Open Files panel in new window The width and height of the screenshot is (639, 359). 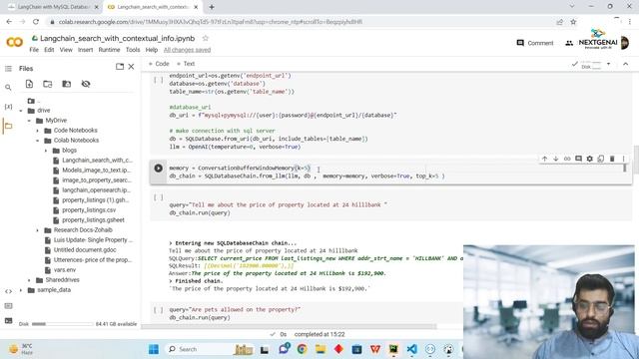point(120,67)
